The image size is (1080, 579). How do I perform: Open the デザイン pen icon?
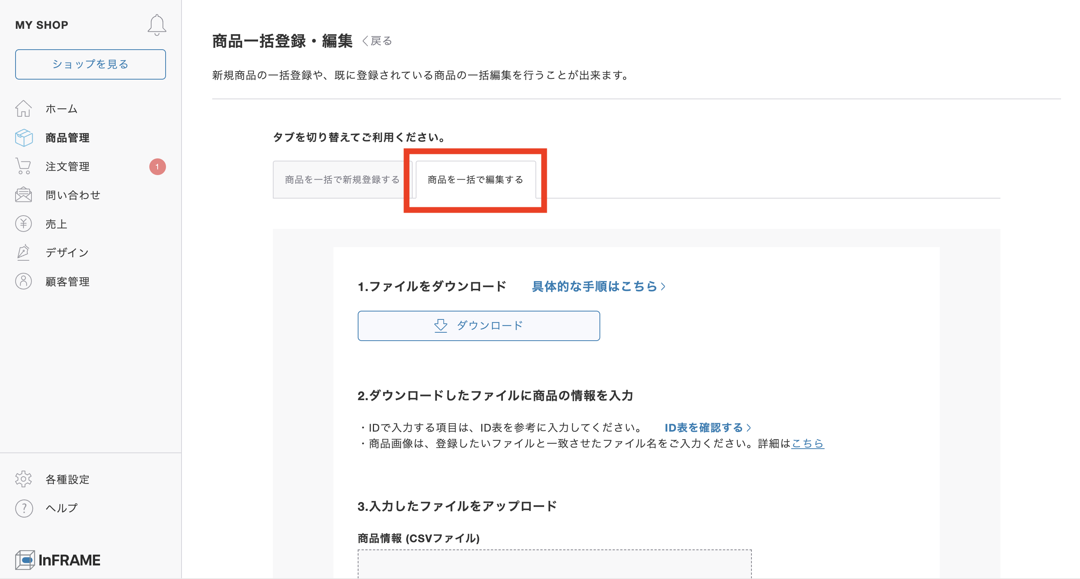coord(24,252)
